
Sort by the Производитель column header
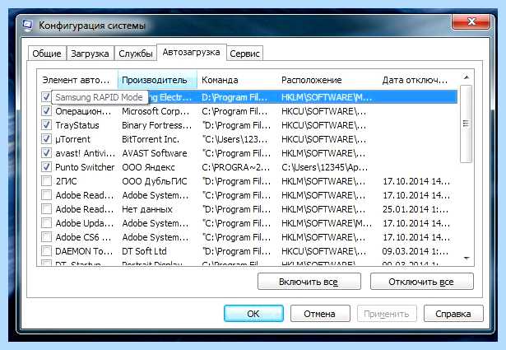tap(157, 80)
